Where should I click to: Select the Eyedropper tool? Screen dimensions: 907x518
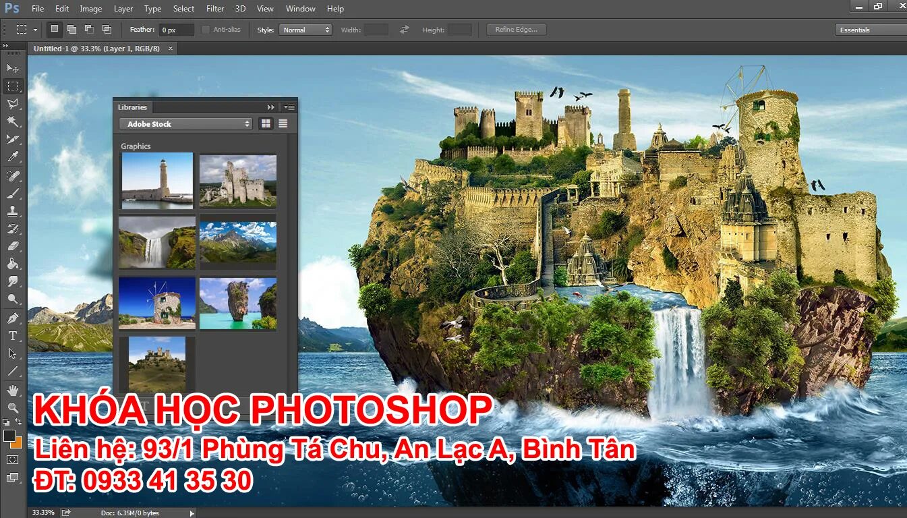tap(12, 156)
